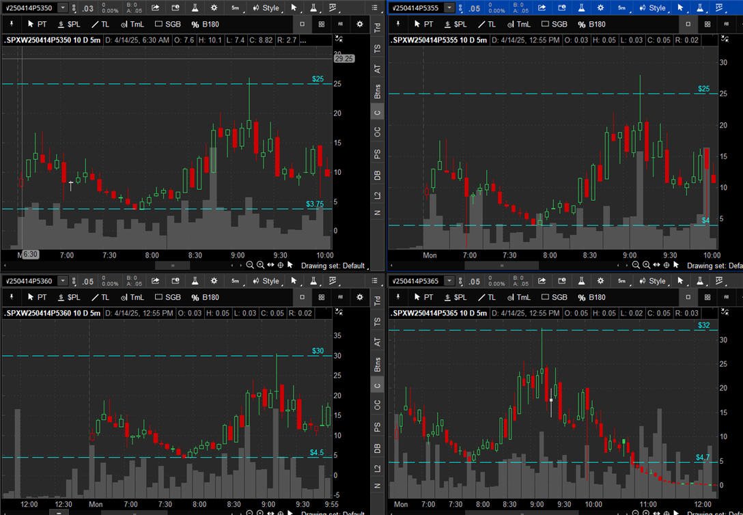Click horizontal pan arrows icon below the P5350 chart
Screen dimensions: 743x515
[x=270, y=265]
